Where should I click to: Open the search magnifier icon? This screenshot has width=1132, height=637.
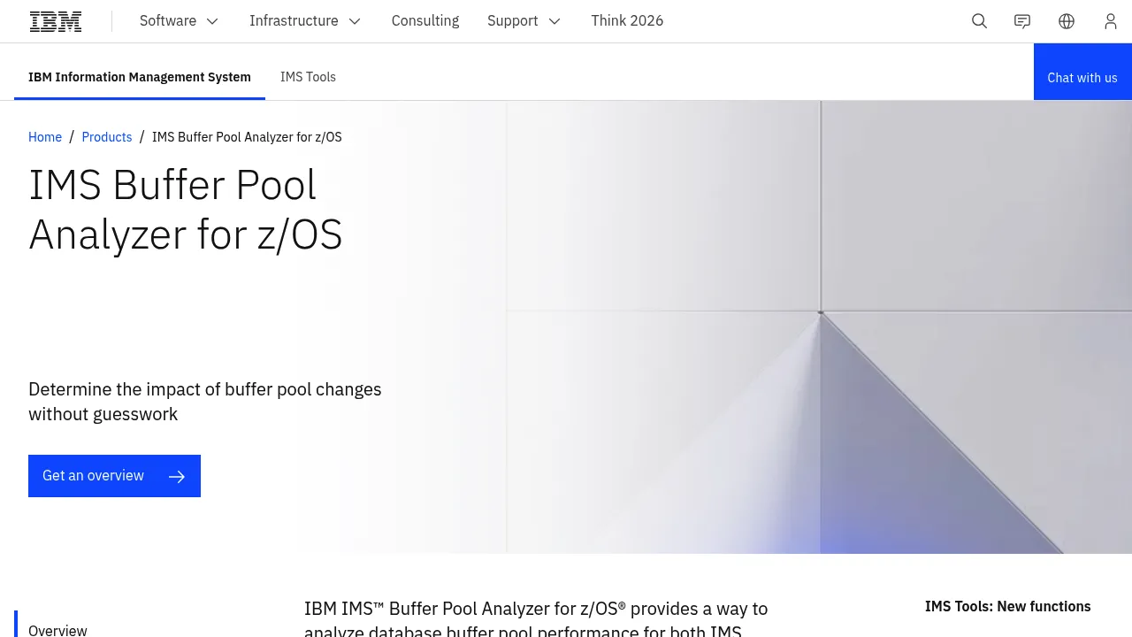[979, 21]
